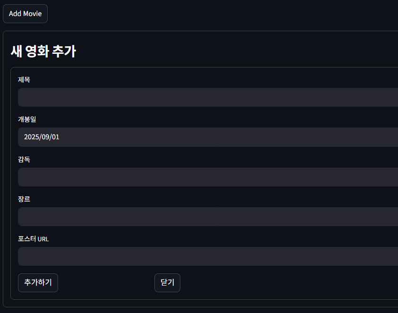Close the form using 닫기 button

(167, 282)
